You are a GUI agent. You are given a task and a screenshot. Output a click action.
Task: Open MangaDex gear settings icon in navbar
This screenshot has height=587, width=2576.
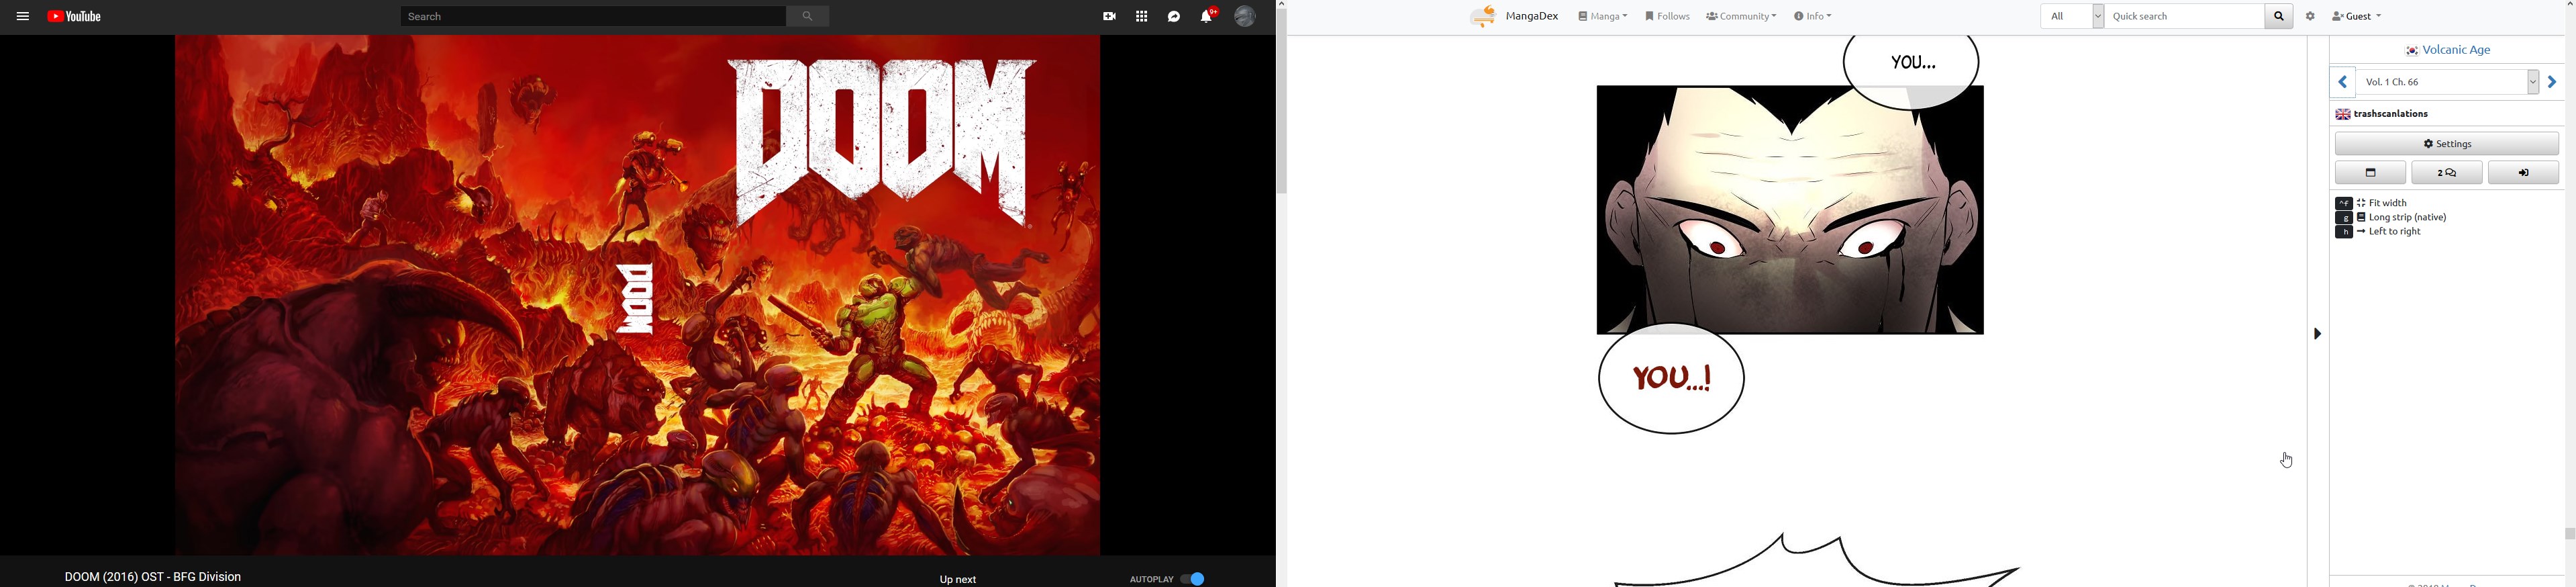(2310, 16)
